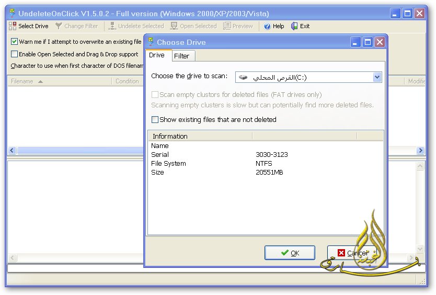Viewport: 436px width, 295px height.
Task: Click the Modified column header in the main window
Action: tap(415, 81)
